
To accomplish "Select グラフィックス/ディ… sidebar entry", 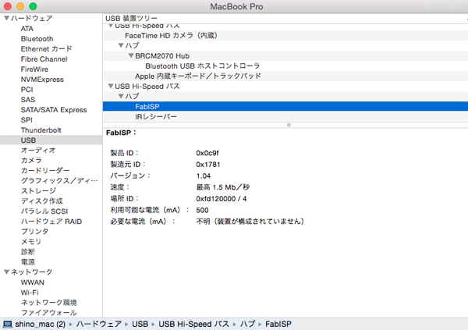I will coord(59,181).
